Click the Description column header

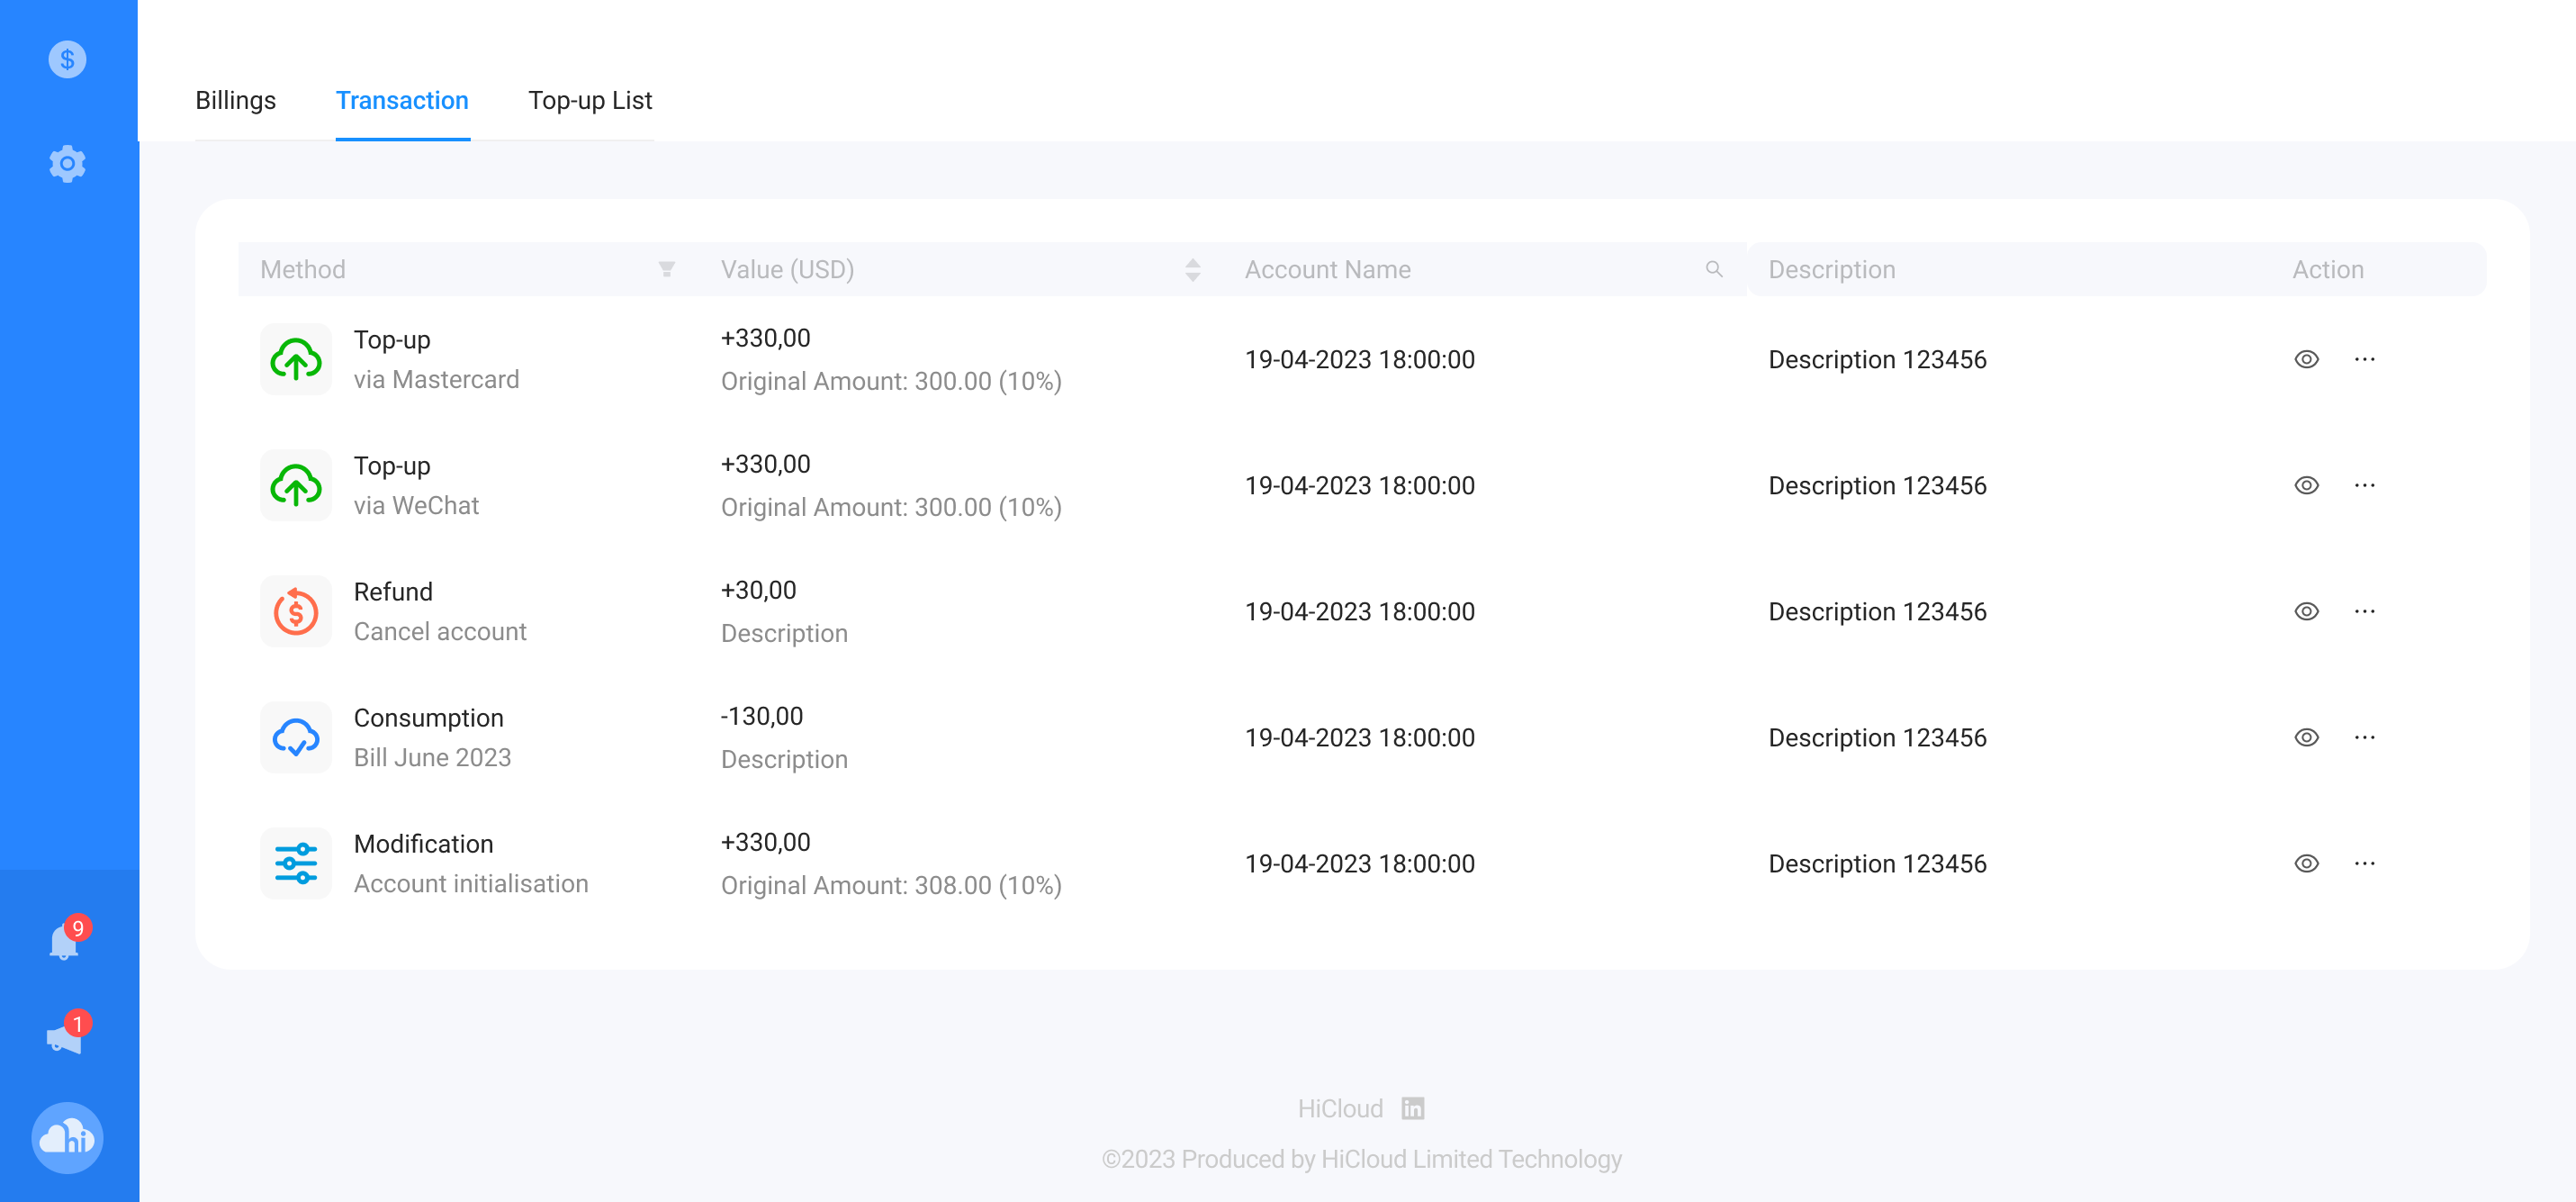click(x=1831, y=269)
